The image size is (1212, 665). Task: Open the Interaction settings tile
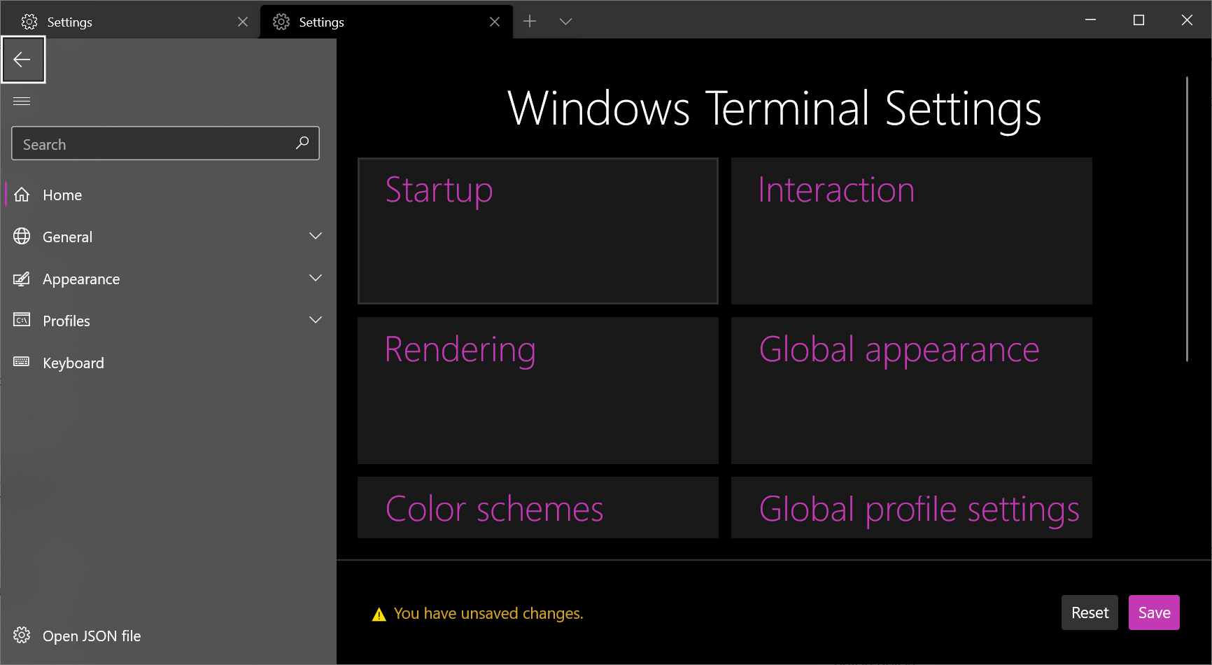tap(912, 231)
